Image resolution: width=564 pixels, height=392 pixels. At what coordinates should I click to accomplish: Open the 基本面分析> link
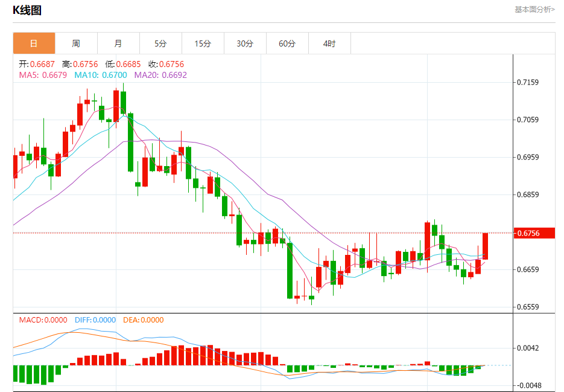click(x=534, y=10)
